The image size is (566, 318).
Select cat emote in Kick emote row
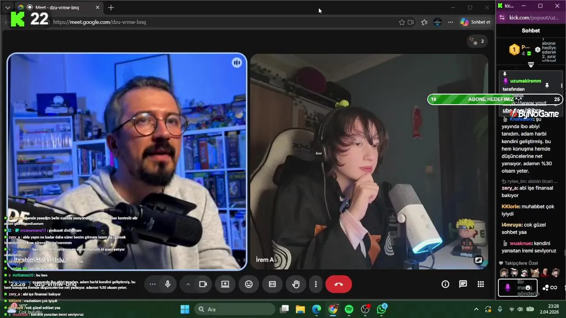tap(535, 273)
